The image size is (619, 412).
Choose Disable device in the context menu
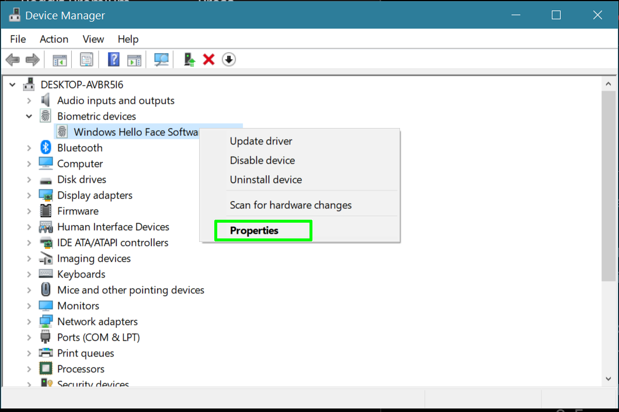click(x=262, y=160)
